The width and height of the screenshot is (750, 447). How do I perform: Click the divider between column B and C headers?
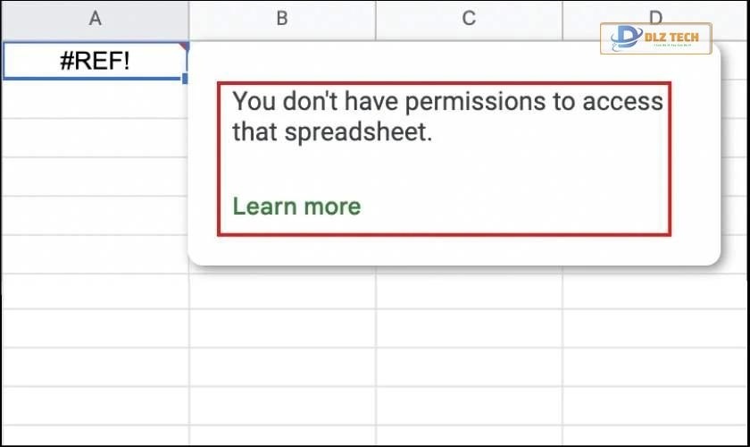click(376, 18)
